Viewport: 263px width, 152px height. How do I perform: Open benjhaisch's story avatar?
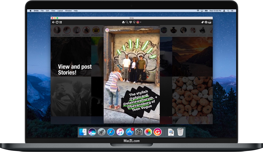(x=86, y=30)
